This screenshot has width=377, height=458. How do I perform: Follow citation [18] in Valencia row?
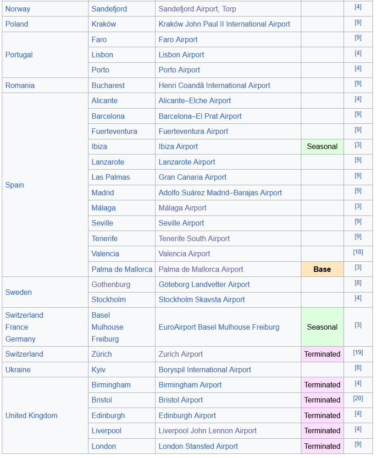(x=358, y=252)
